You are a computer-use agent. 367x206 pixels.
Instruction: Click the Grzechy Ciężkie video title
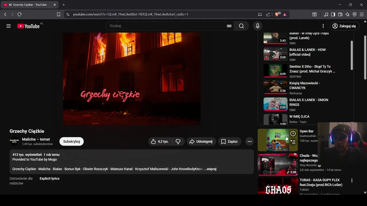(x=27, y=131)
